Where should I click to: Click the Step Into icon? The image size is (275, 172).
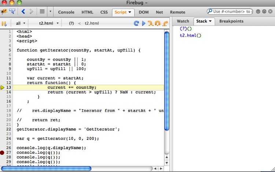click(x=150, y=23)
